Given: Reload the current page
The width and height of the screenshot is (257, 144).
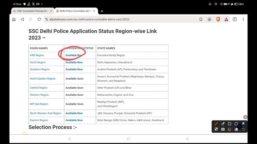Looking at the screenshot, I should pos(39,19).
